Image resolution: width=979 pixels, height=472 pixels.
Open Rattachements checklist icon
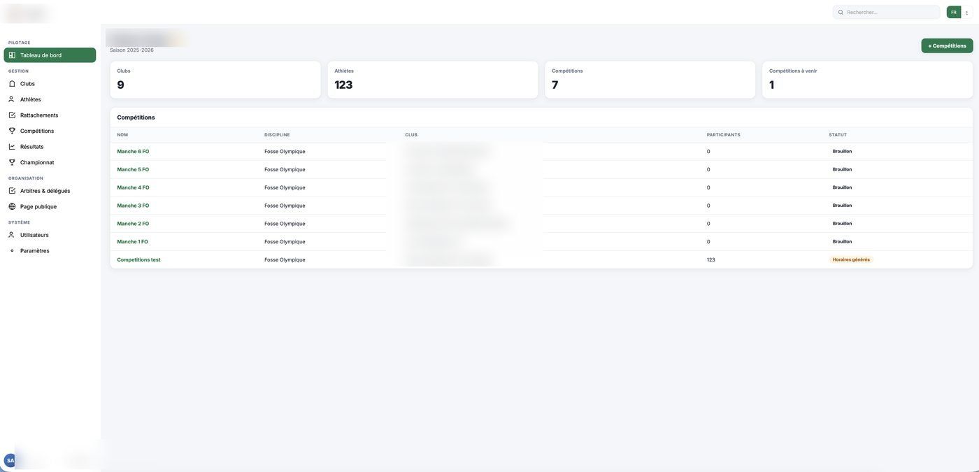click(12, 115)
